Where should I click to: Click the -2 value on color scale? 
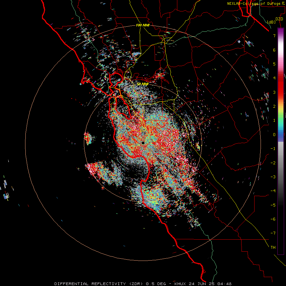pyautogui.click(x=273, y=163)
